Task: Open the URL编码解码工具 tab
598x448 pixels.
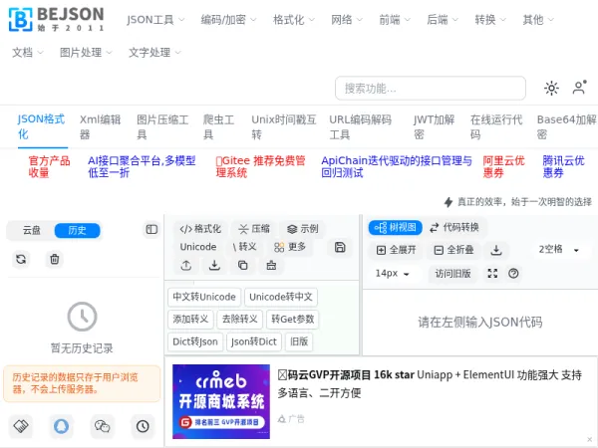Action: [361, 126]
